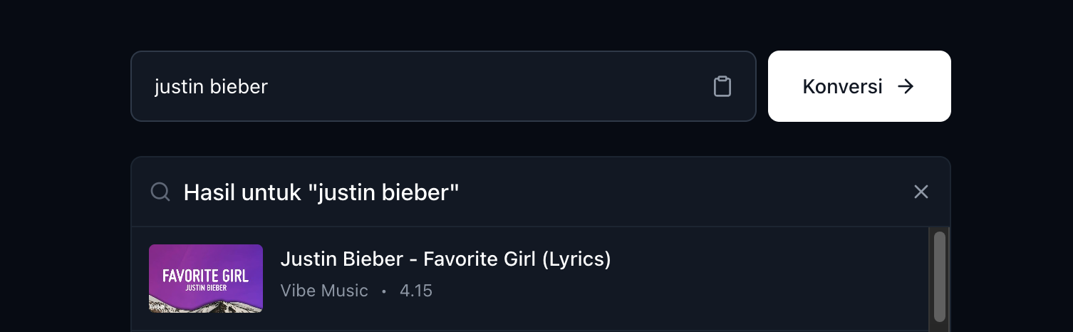This screenshot has width=1073, height=332.
Task: Click the snowy mountain at the thumbnail's bottom
Action: tap(205, 306)
